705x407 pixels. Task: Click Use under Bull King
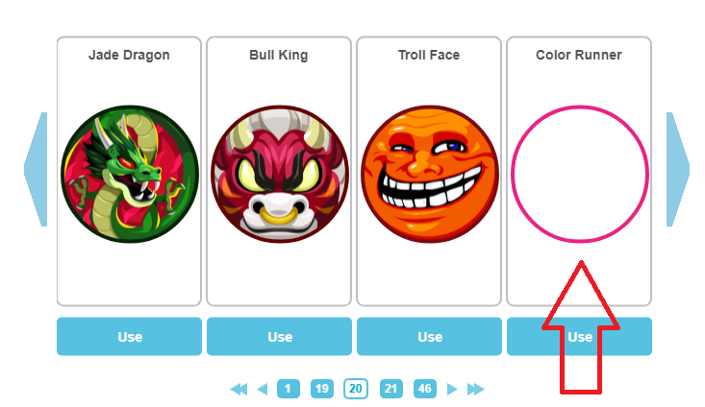[x=279, y=337]
